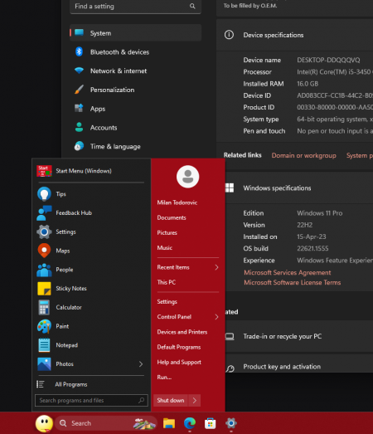Screen dimensions: 373x434
Task: Click the Find a setting search field
Action: click(135, 7)
